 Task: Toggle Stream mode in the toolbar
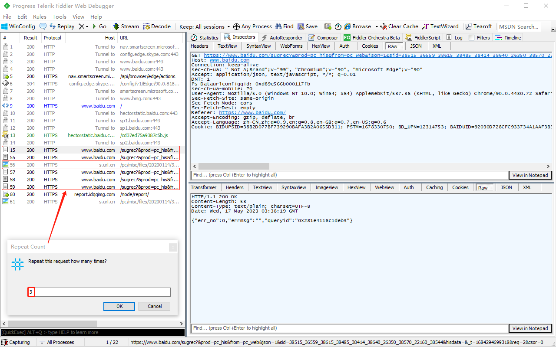tap(126, 26)
